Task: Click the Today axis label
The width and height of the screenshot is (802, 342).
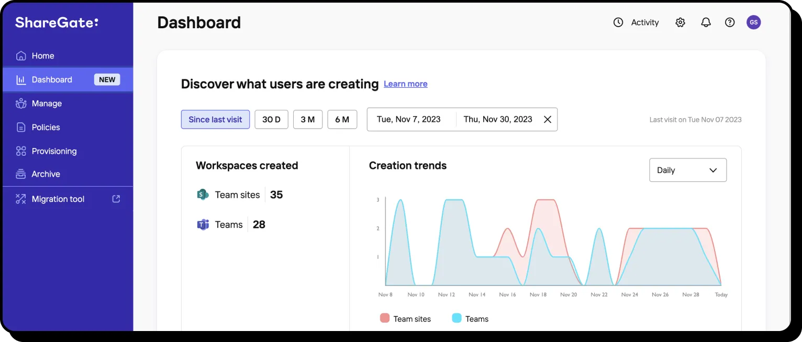Action: [x=721, y=294]
